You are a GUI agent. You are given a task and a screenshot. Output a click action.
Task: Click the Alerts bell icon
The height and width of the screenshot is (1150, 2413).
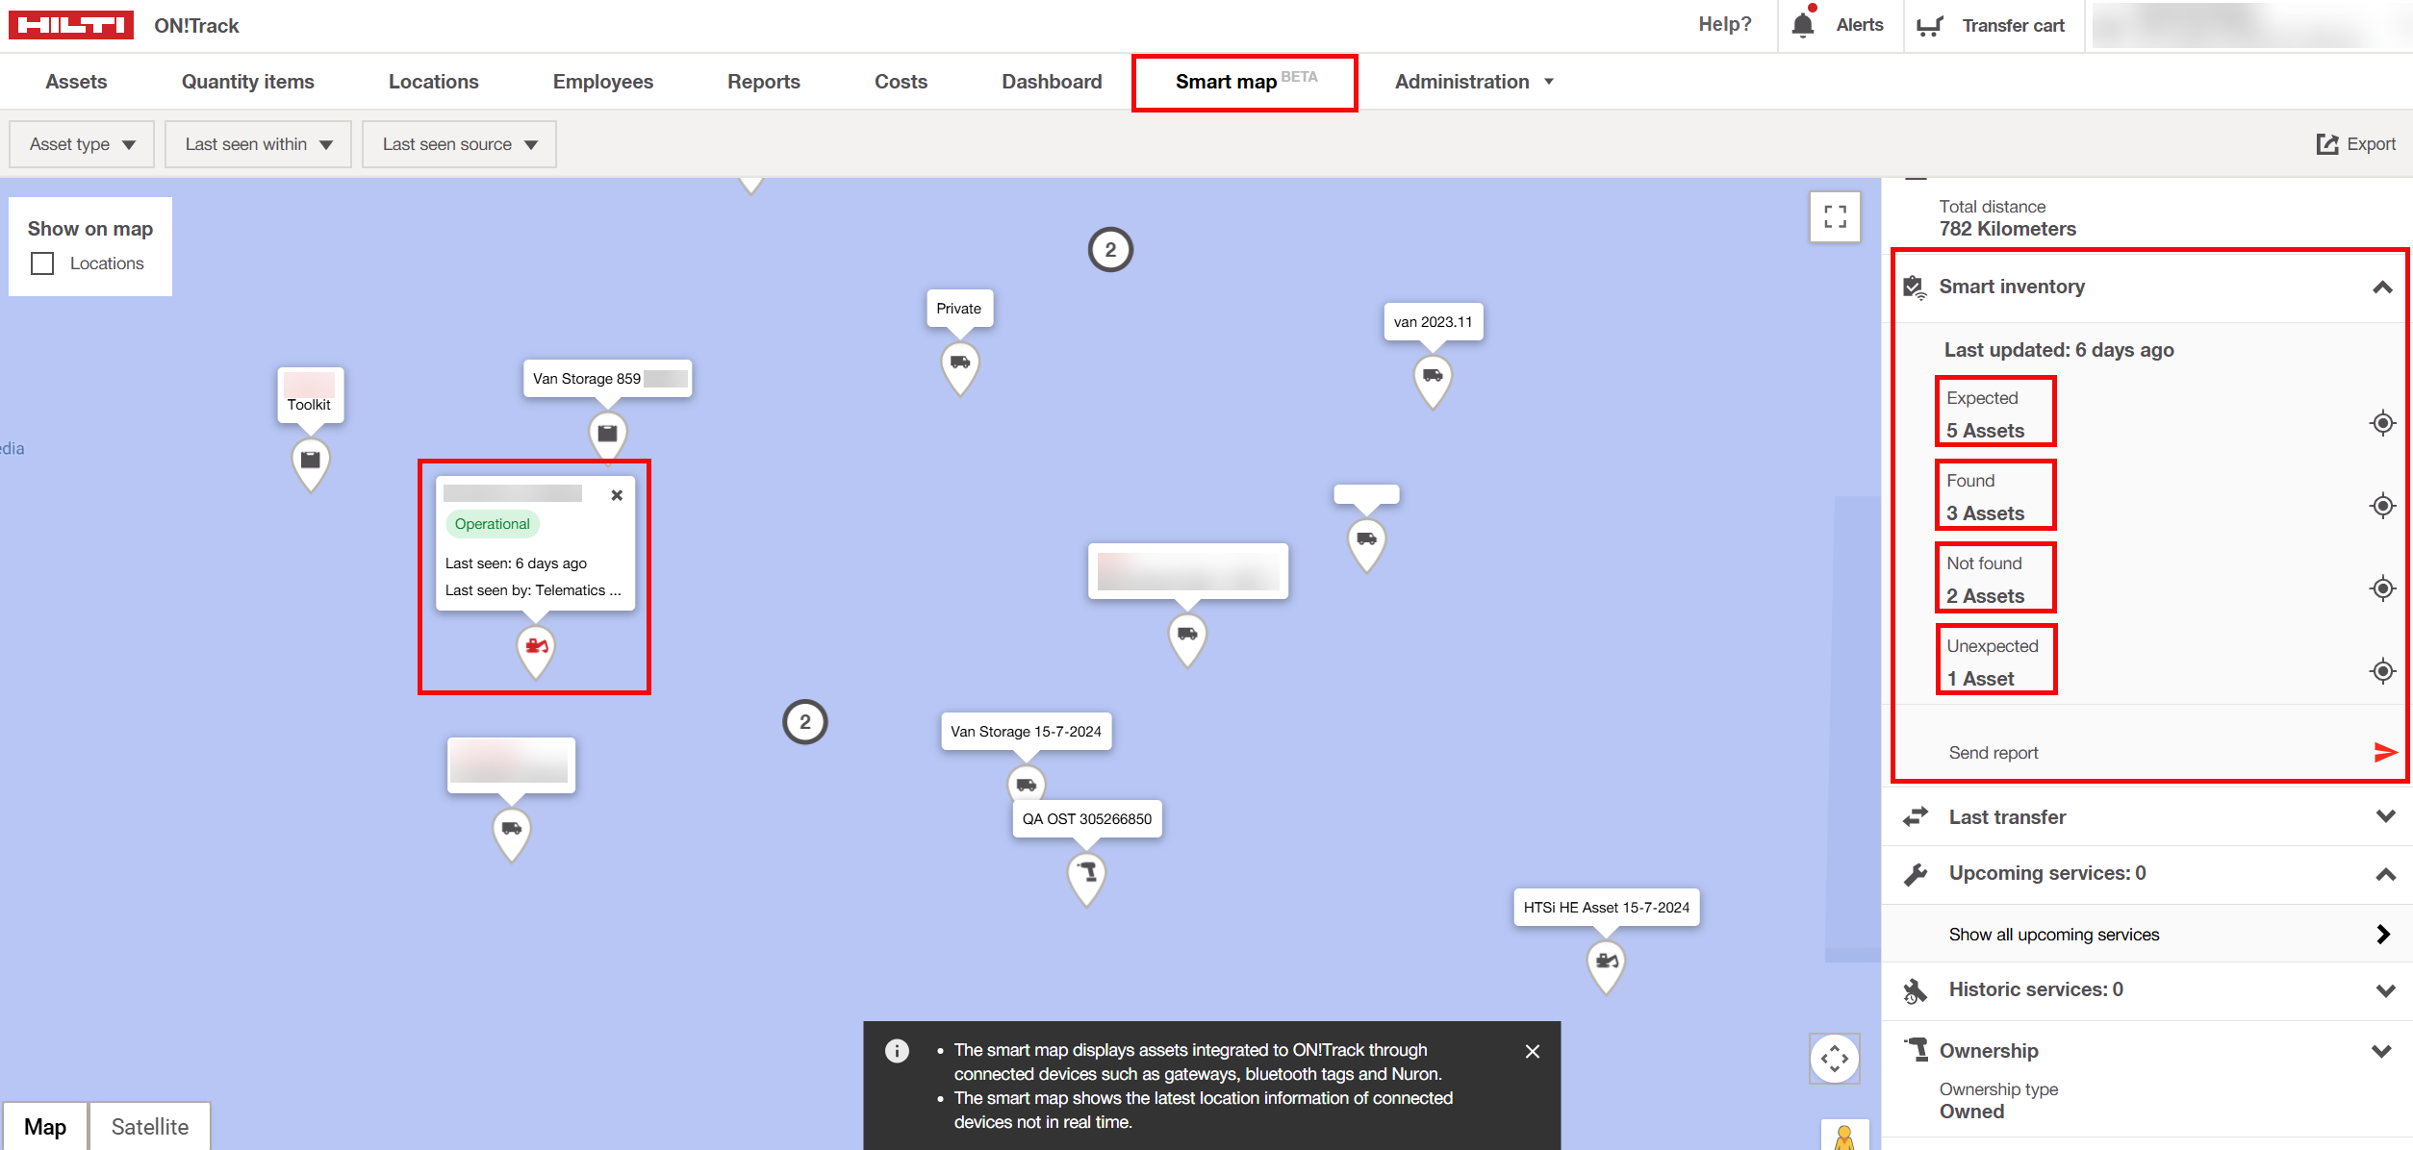click(x=1803, y=25)
